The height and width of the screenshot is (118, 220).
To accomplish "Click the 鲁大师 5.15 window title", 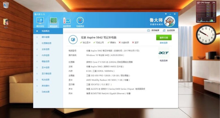I will click(40, 14).
